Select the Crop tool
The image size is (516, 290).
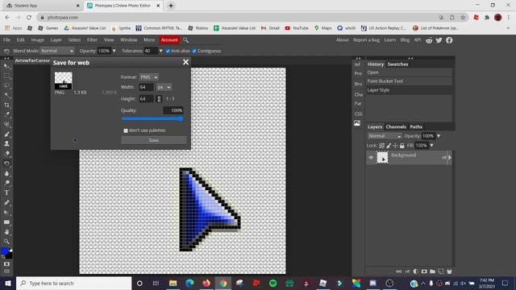6,105
